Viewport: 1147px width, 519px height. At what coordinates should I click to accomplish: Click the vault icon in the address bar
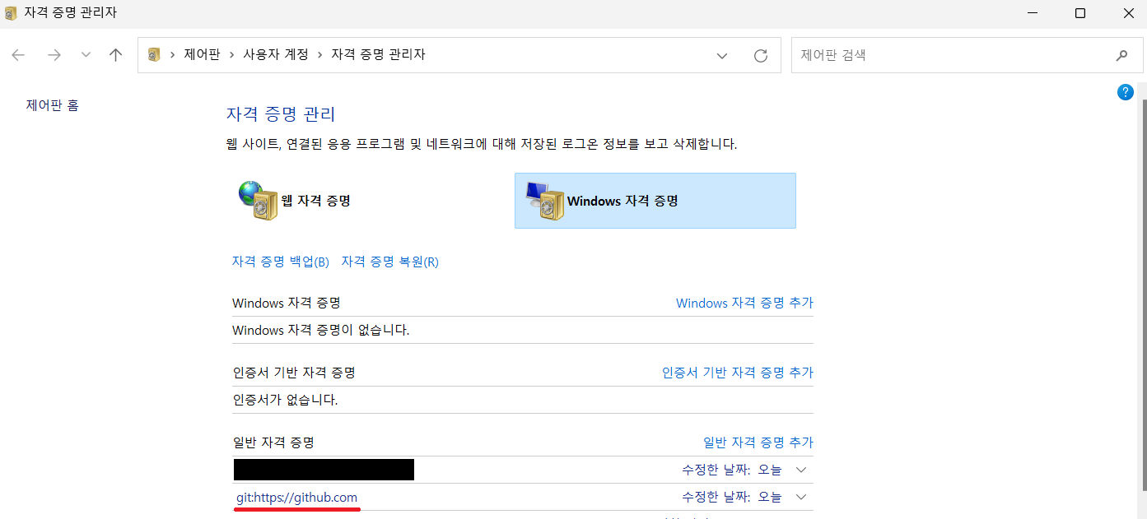[x=154, y=55]
